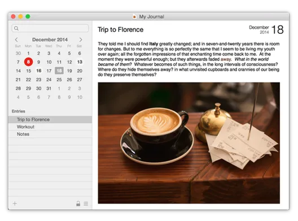Go to previous month with left chevron

tap(16, 40)
